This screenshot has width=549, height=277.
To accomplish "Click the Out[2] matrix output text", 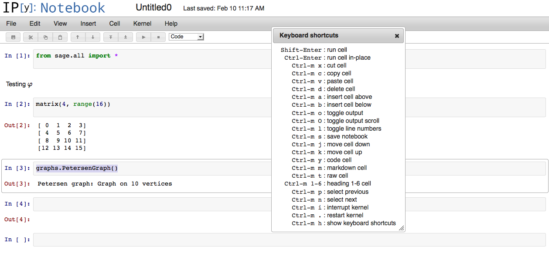I will (62, 137).
